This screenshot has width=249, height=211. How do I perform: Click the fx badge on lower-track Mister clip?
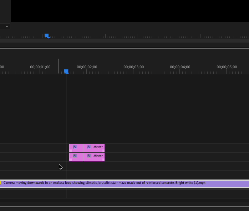click(x=89, y=156)
